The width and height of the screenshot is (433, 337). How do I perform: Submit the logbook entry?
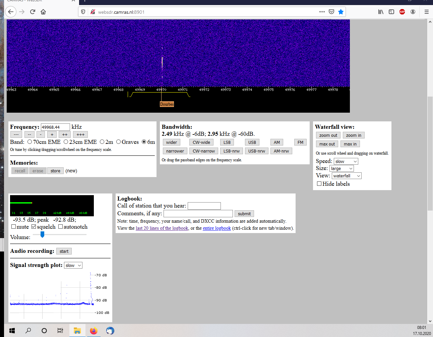244,214
